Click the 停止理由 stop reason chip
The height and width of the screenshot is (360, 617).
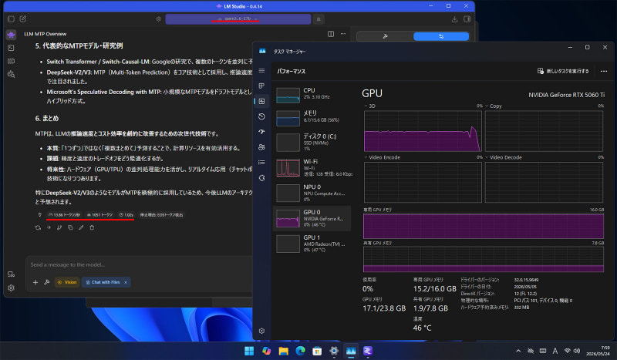(161, 215)
